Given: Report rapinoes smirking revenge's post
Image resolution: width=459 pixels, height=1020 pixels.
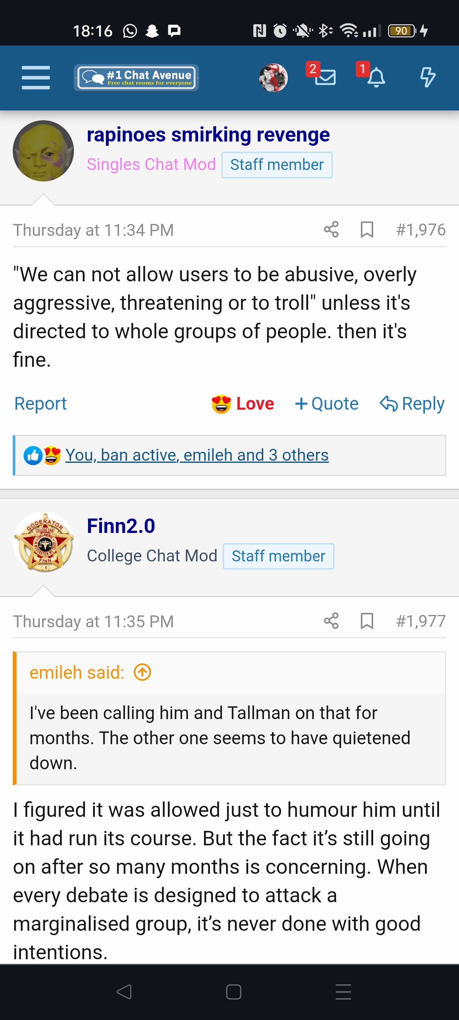Looking at the screenshot, I should coord(40,404).
